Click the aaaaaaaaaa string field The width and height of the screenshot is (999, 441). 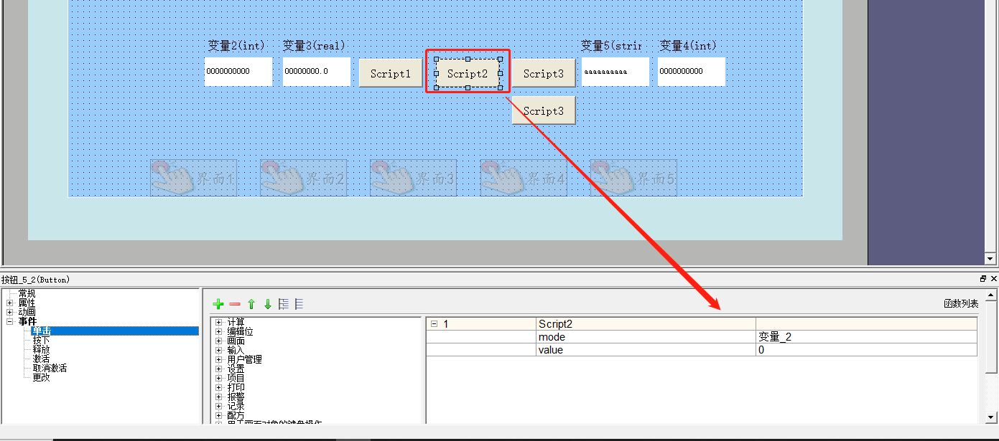(x=615, y=72)
